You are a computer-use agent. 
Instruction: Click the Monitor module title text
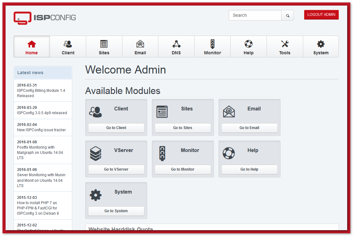pos(190,150)
